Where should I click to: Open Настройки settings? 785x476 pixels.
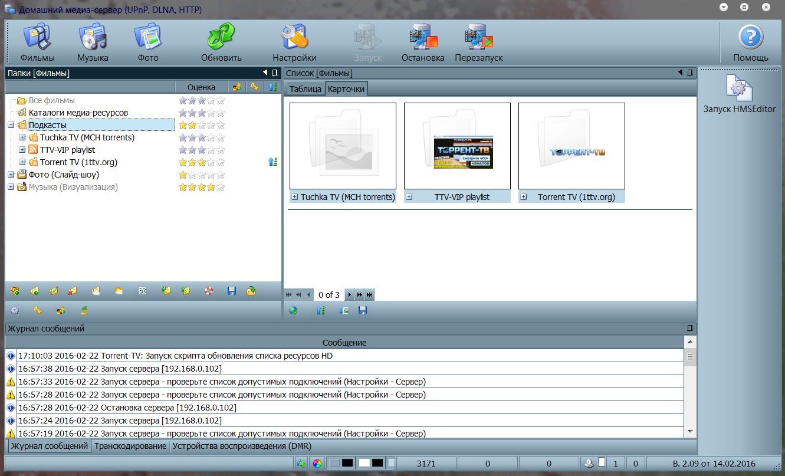coord(294,42)
